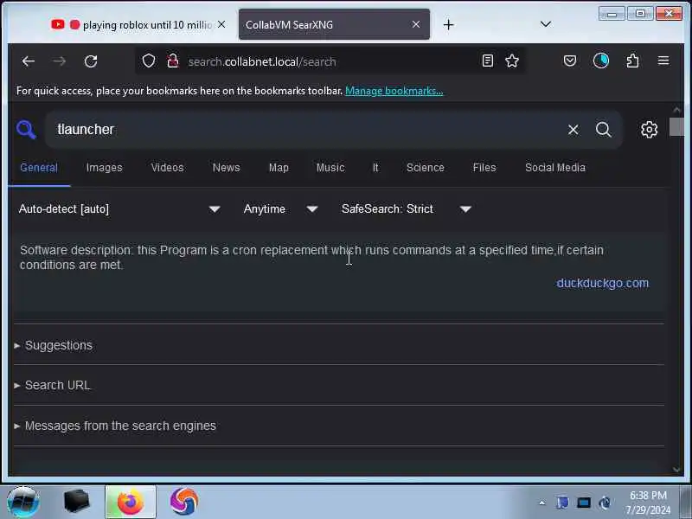
Task: Reload the current page
Action: coord(91,61)
